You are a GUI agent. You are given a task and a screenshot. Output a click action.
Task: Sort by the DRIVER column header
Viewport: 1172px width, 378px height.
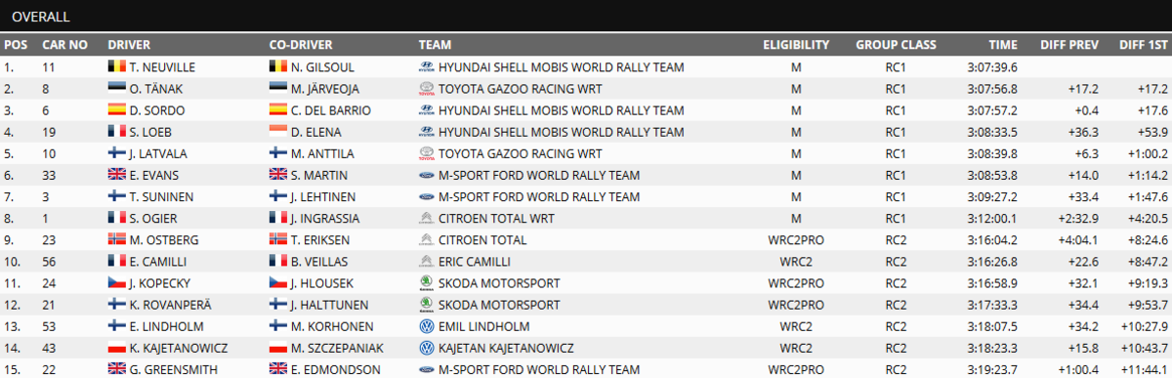click(129, 45)
